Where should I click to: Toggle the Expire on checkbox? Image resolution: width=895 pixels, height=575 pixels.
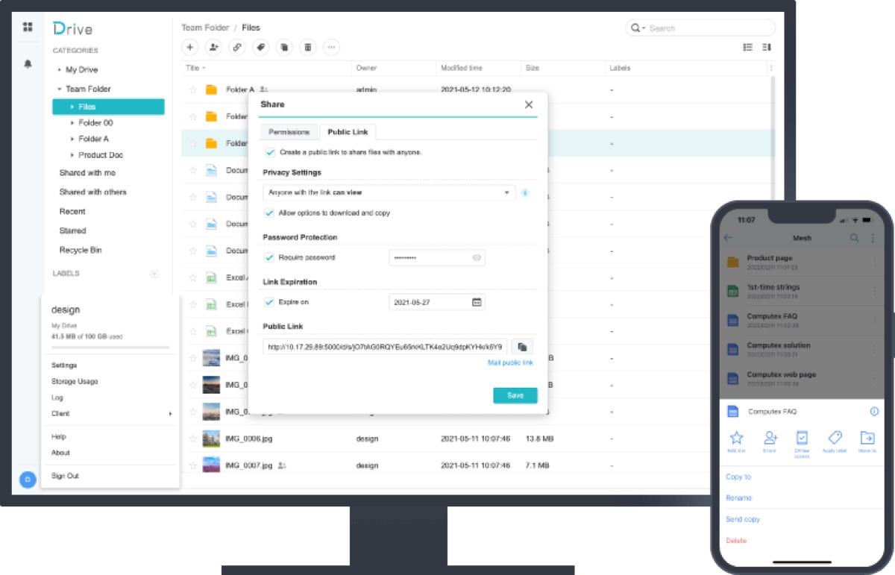[270, 302]
